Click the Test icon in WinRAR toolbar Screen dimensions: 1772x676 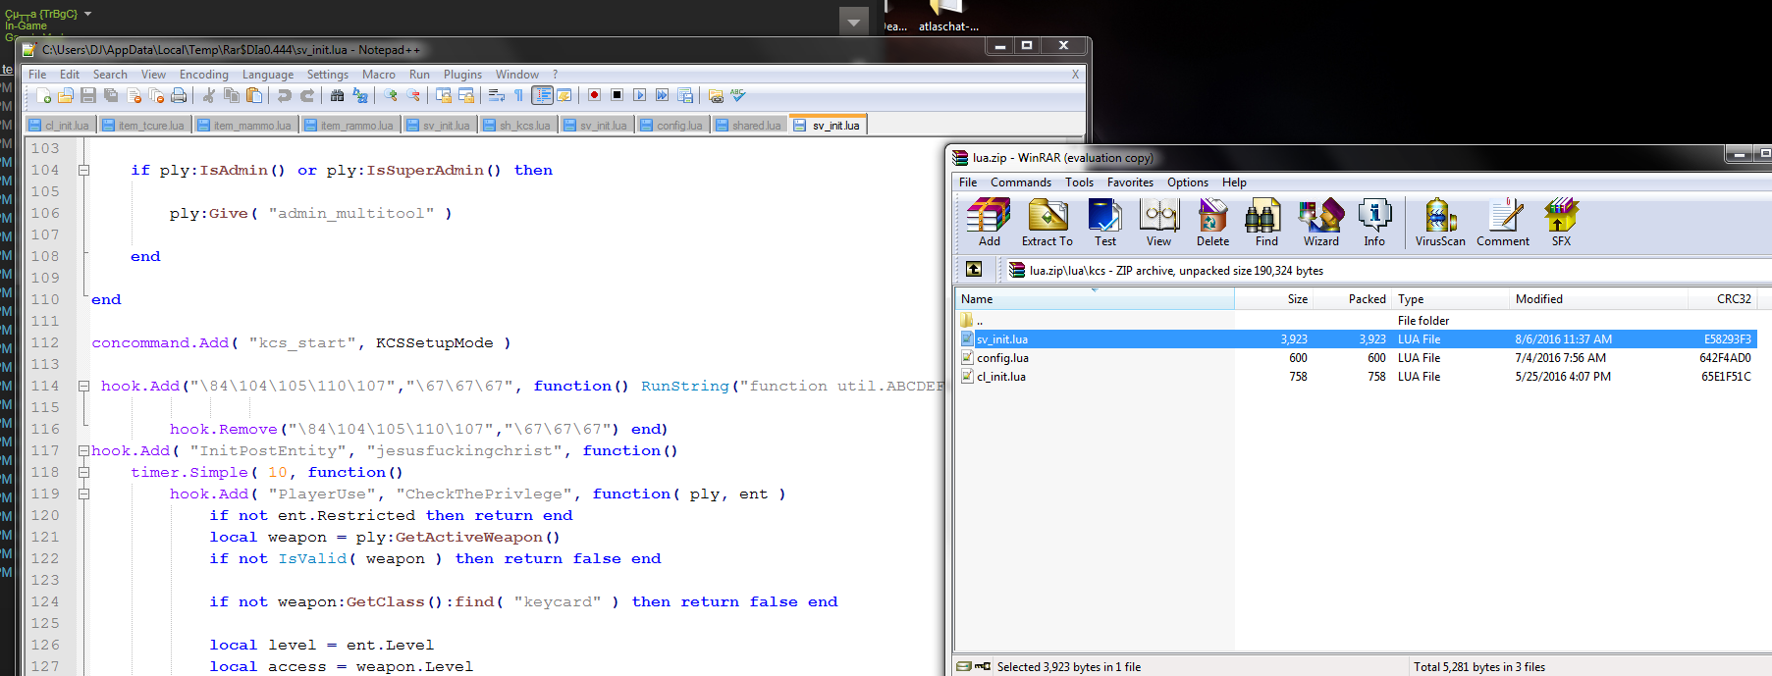click(x=1105, y=222)
